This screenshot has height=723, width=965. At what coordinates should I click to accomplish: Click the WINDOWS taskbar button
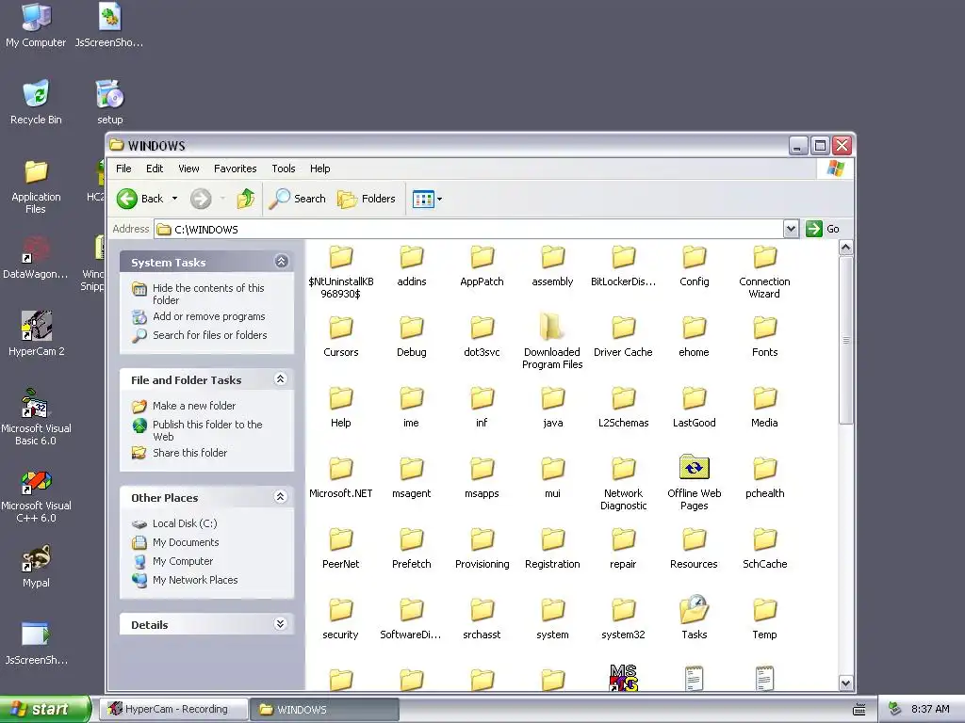pos(325,709)
